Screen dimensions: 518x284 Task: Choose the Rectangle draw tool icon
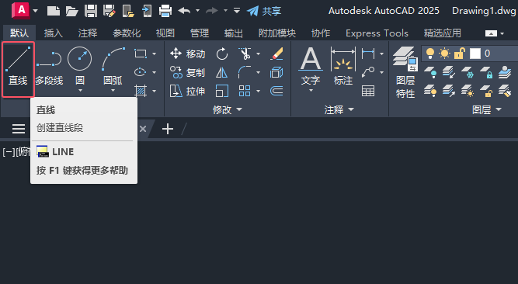141,54
